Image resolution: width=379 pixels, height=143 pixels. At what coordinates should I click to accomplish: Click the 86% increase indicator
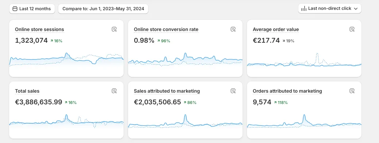190,103
